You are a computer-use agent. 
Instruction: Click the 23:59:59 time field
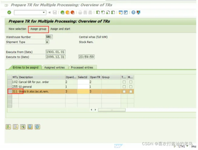tap(86, 57)
